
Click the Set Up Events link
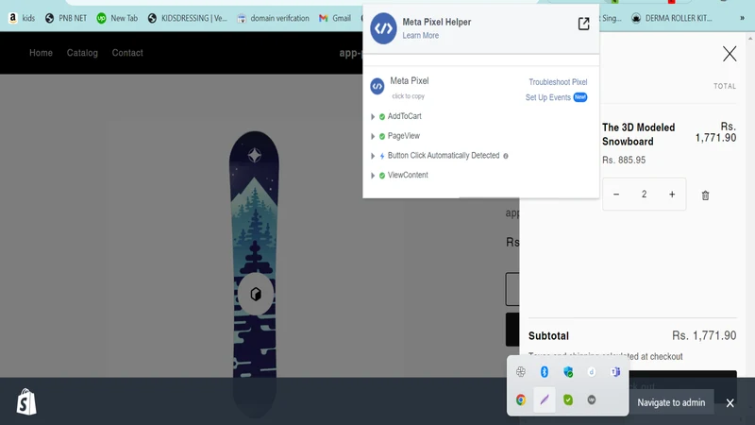click(548, 97)
